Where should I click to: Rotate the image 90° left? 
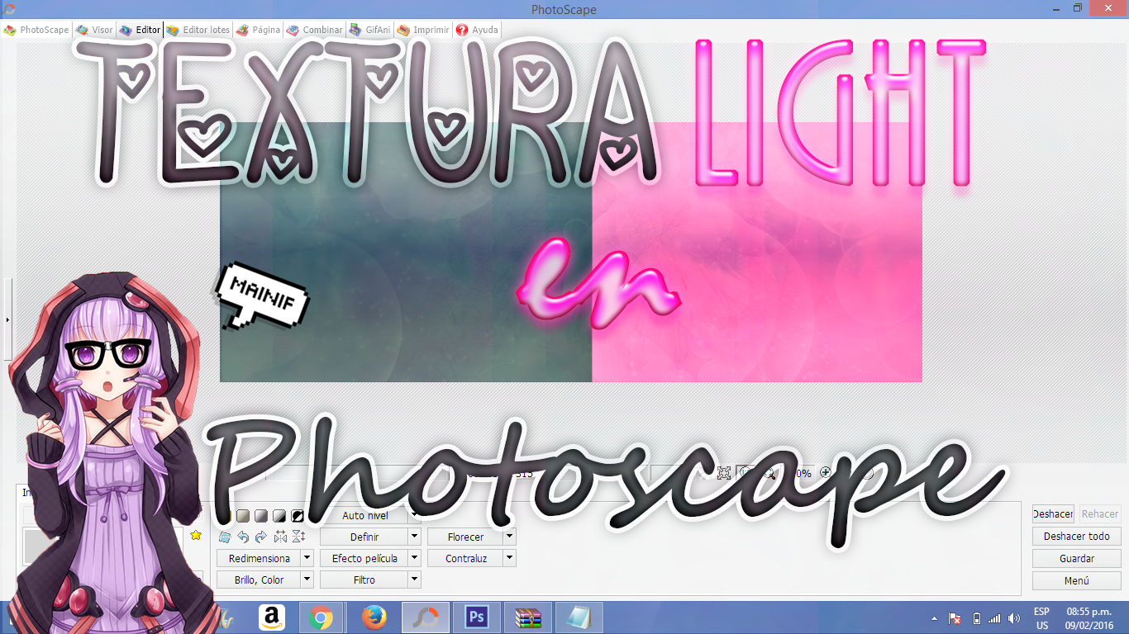(243, 537)
